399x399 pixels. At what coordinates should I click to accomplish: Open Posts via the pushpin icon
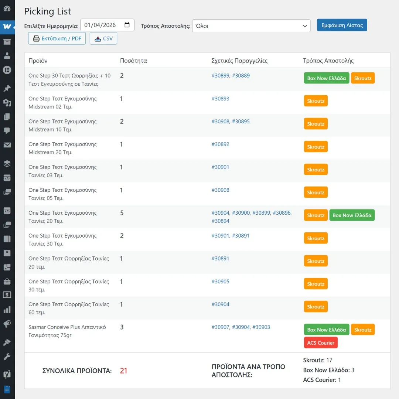pyautogui.click(x=7, y=88)
